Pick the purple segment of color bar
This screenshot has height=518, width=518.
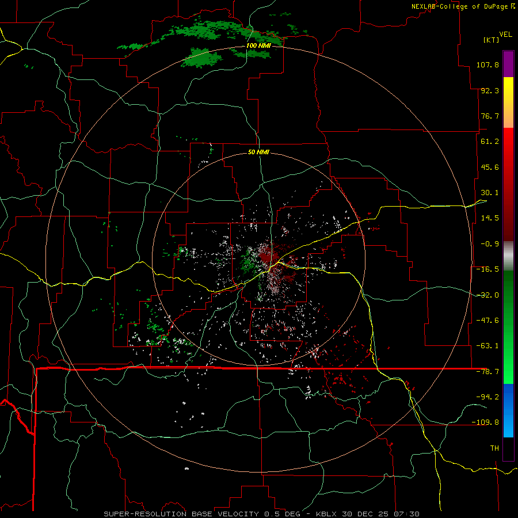click(x=508, y=64)
